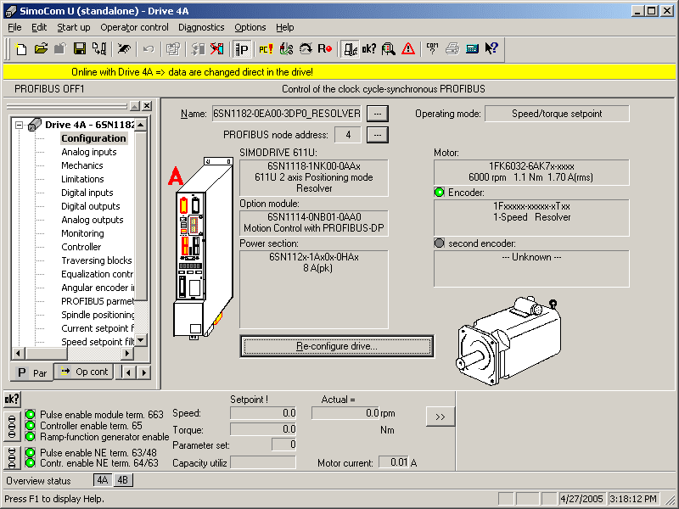Click the go offline red-cross icon

pyautogui.click(x=217, y=49)
